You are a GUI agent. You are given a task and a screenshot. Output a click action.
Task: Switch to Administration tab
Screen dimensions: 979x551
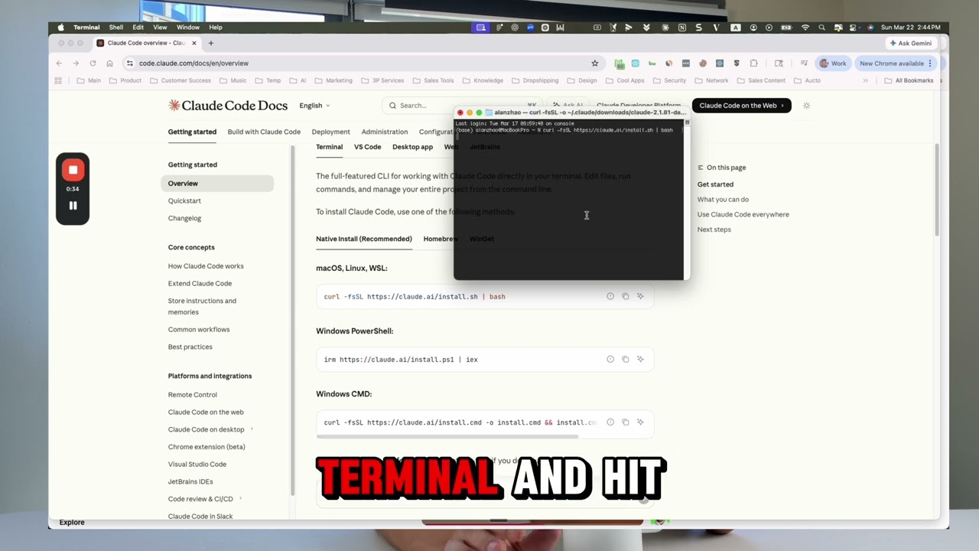click(x=385, y=132)
